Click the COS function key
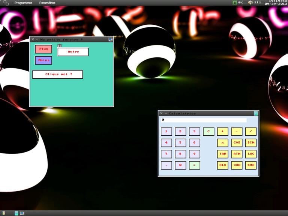The height and width of the screenshot is (216, 288). tap(237, 143)
